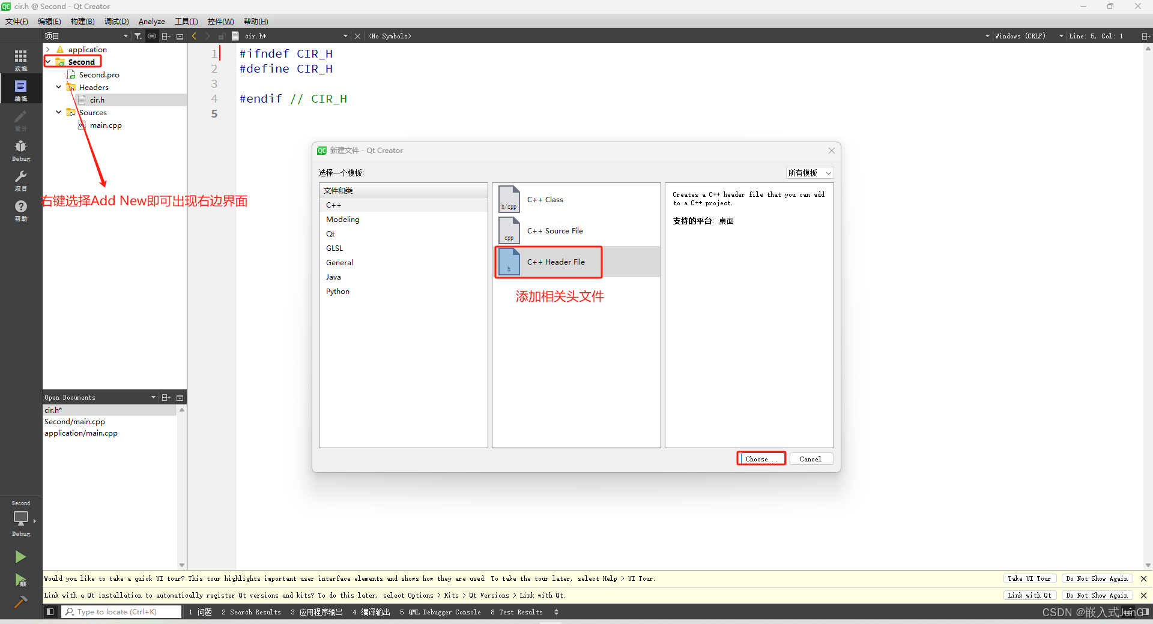This screenshot has height=624, width=1153.
Task: Click the green Run button
Action: (x=20, y=557)
